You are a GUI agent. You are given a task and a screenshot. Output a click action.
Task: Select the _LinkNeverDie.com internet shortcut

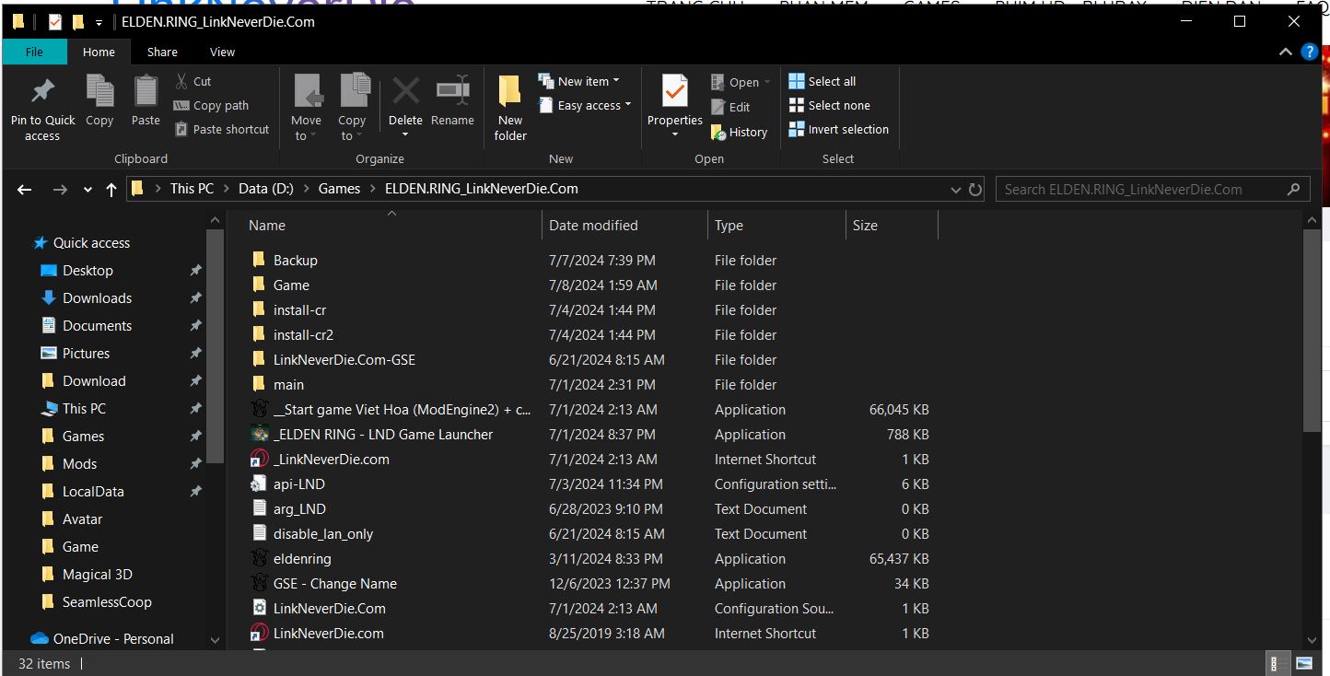pos(331,460)
